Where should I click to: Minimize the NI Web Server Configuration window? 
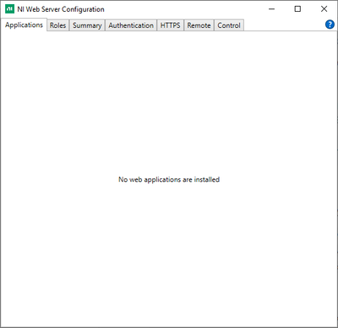tap(271, 9)
